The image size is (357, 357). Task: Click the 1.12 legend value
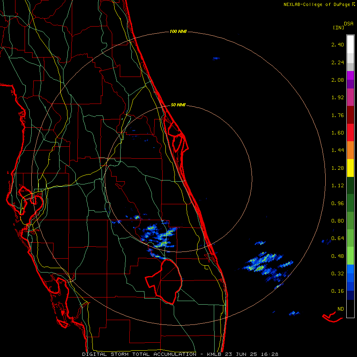(x=338, y=186)
